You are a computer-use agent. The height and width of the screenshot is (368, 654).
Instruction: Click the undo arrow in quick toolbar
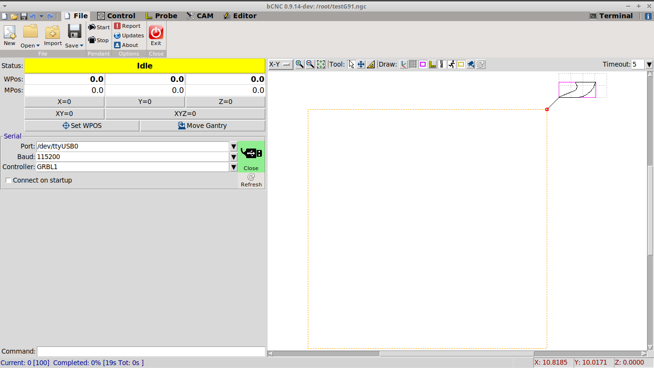pos(33,16)
